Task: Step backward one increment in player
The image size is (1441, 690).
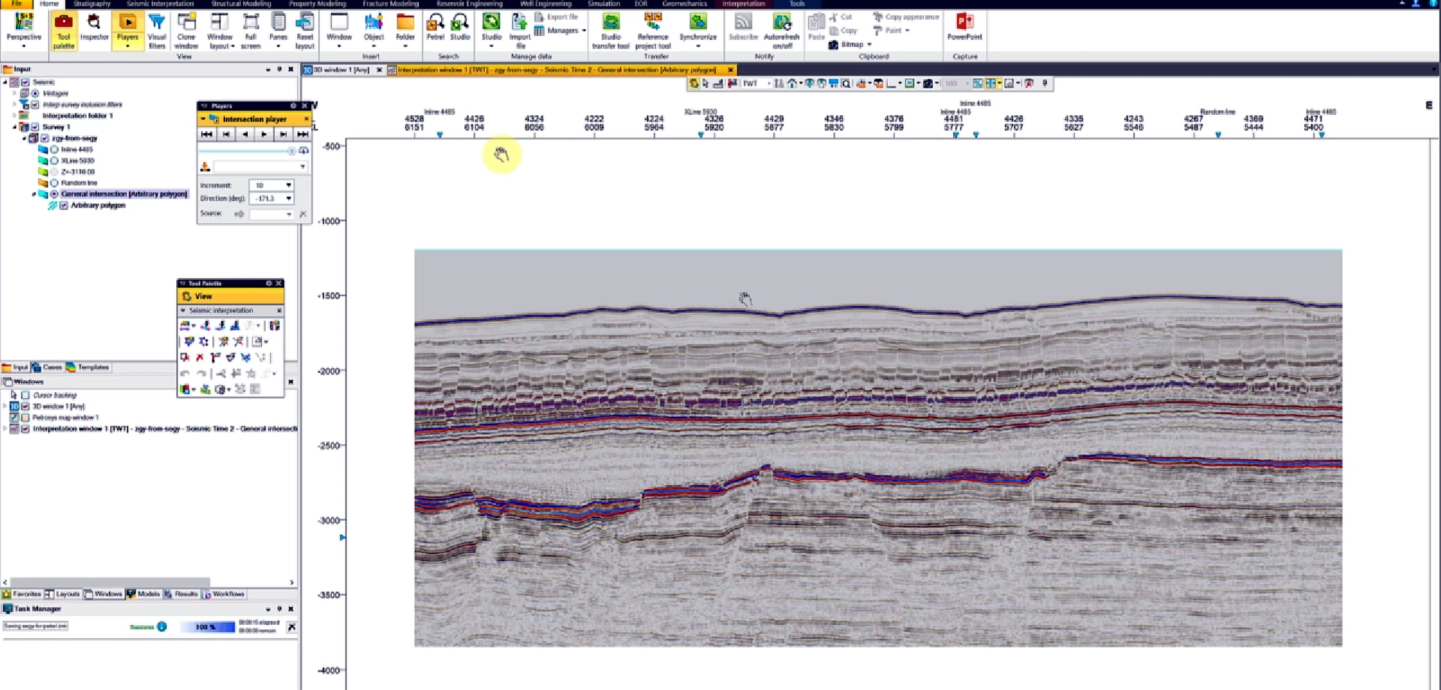Action: (226, 134)
